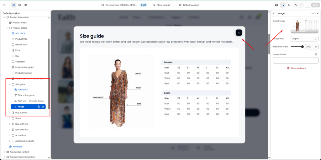Image resolution: width=321 pixels, height=160 pixels.
Task: Click the Save button
Action: 315,5
